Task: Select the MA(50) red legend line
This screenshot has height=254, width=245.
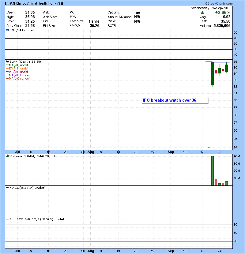Action: point(7,72)
